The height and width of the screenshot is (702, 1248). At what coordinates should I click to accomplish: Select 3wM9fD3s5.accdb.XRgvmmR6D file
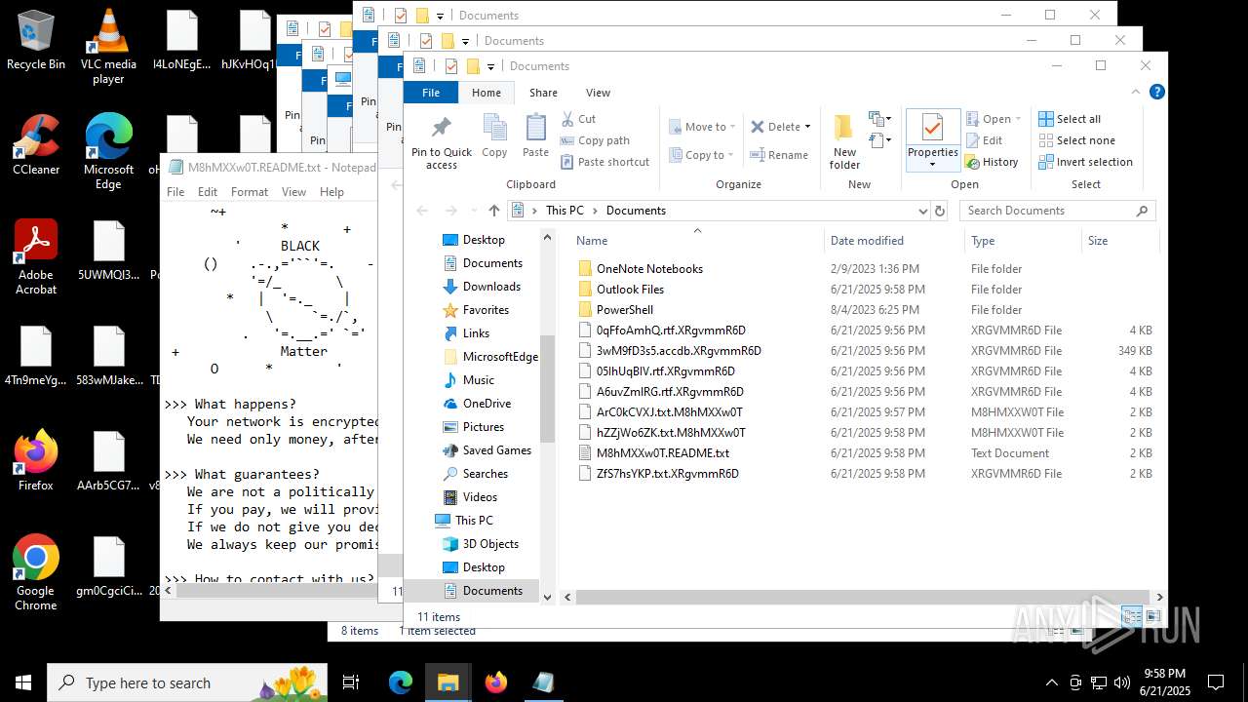coord(679,351)
